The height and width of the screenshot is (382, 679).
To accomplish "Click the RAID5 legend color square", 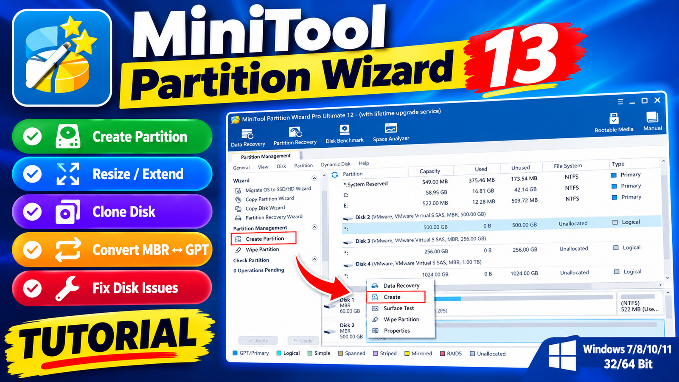I will pyautogui.click(x=442, y=353).
